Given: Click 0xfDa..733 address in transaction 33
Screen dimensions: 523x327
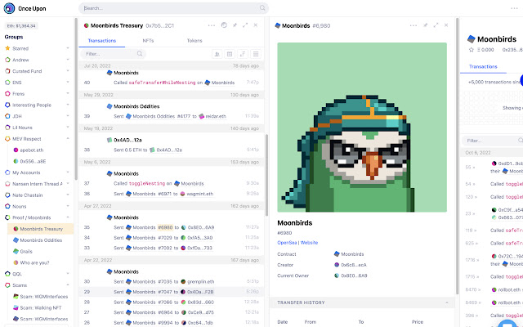Looking at the screenshot, I should tap(196, 249).
